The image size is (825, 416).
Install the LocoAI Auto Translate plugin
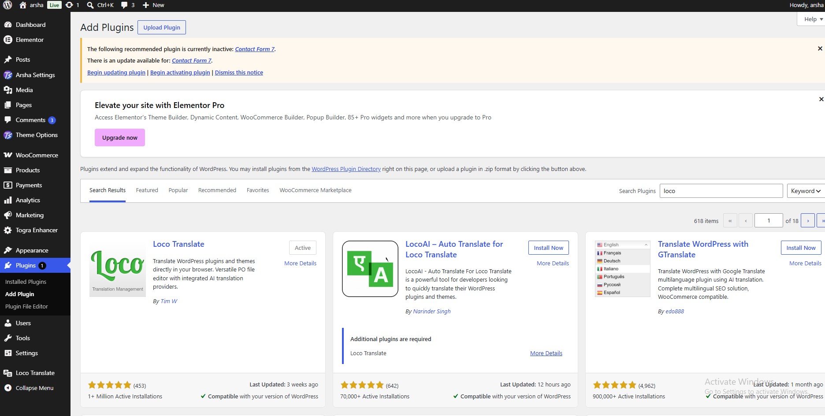pyautogui.click(x=548, y=248)
